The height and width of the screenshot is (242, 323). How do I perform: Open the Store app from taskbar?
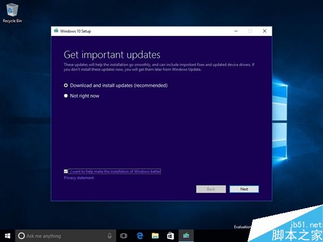[171, 236]
